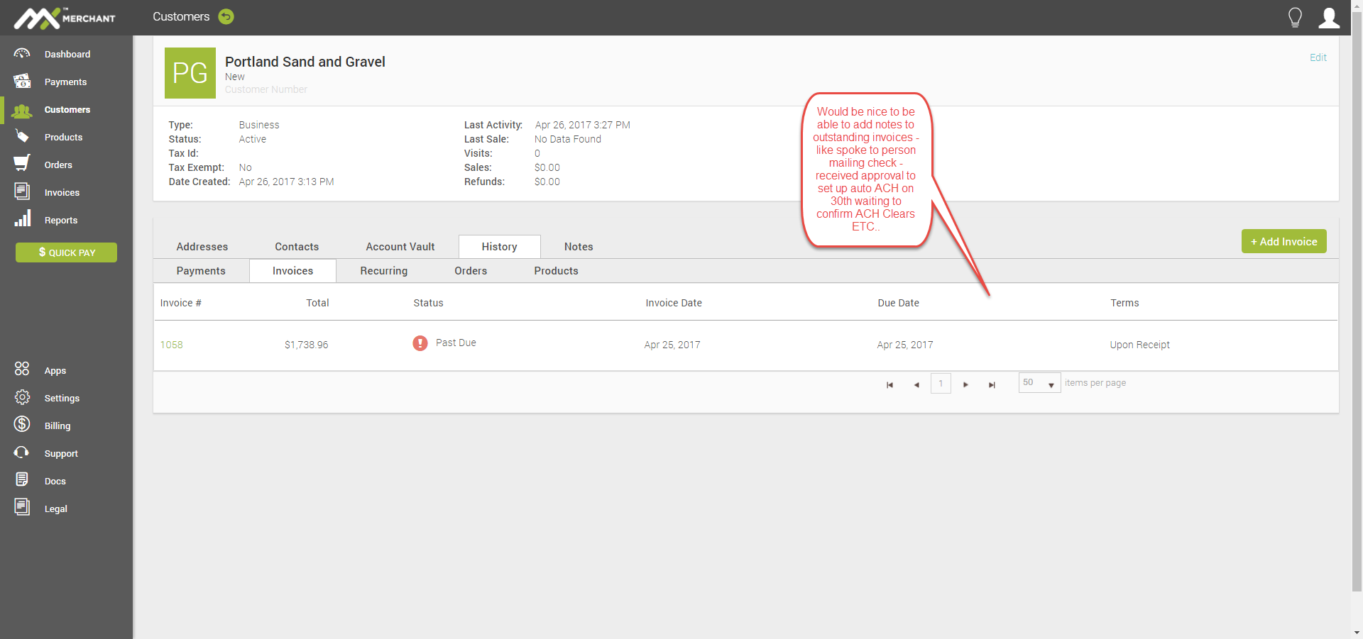Click Edit link for customer
This screenshot has height=639, width=1363.
tap(1318, 57)
